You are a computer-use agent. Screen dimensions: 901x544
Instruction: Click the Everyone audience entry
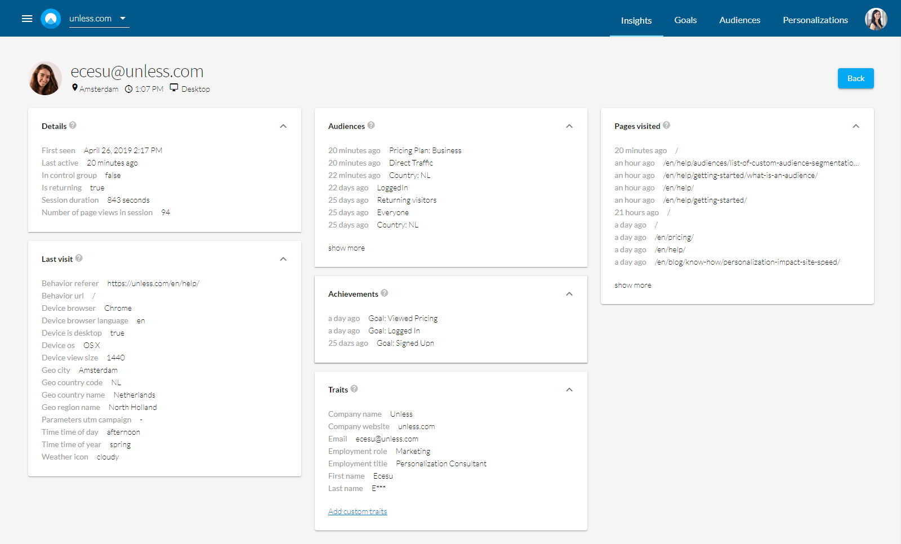coord(393,212)
